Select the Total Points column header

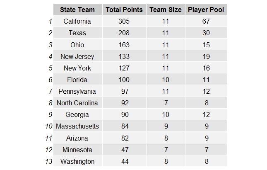[x=124, y=10]
